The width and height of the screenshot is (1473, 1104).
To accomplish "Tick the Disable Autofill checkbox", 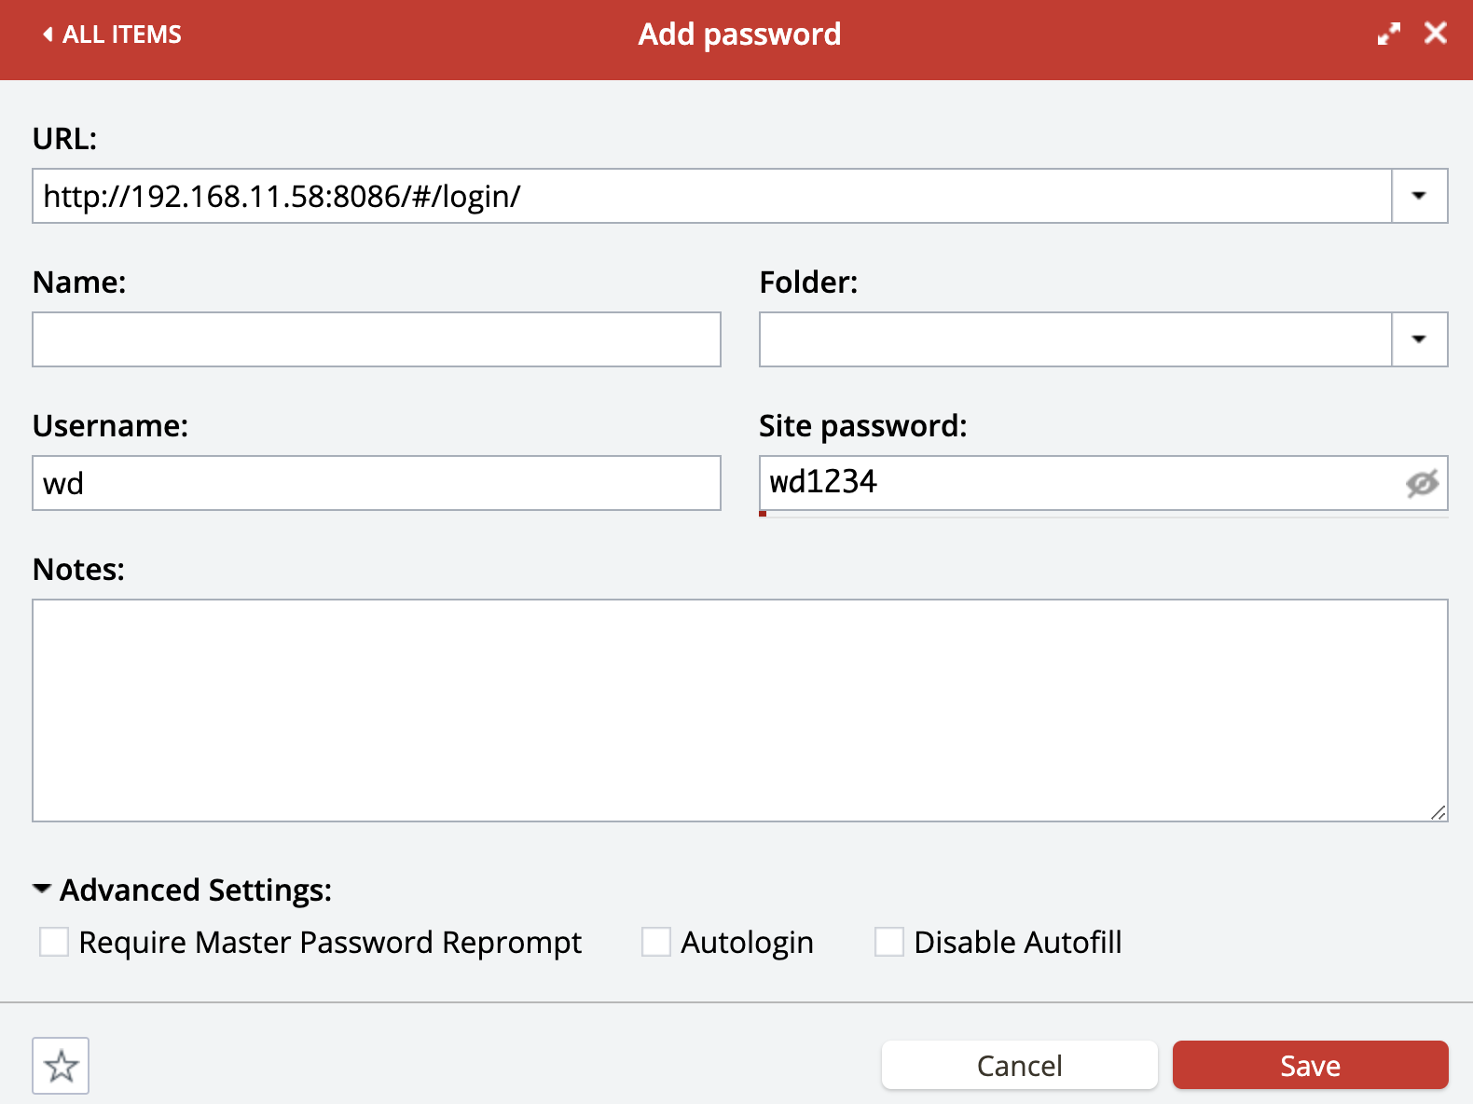I will click(889, 942).
